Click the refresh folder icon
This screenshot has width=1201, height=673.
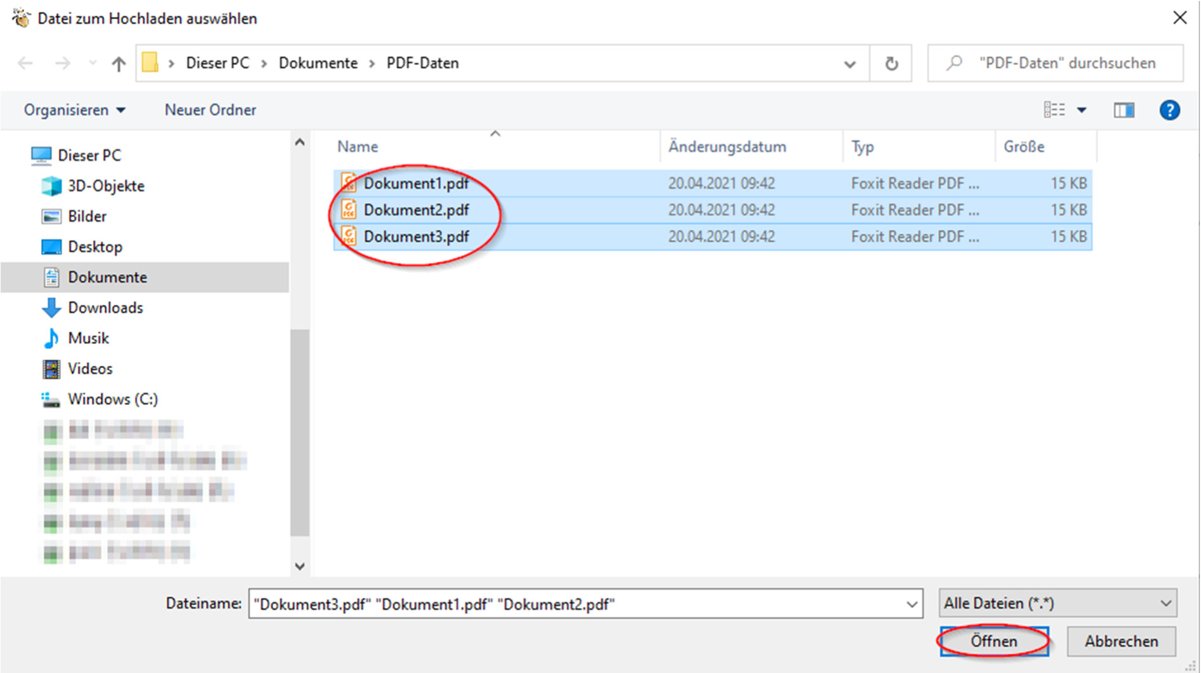pyautogui.click(x=891, y=64)
